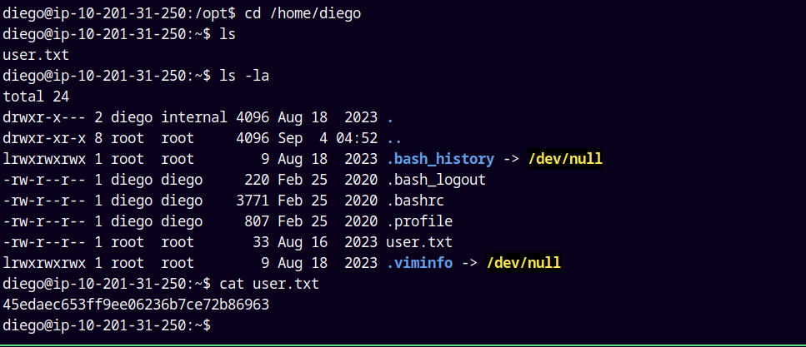
Task: Click the .bash_logout file name
Action: [436, 179]
